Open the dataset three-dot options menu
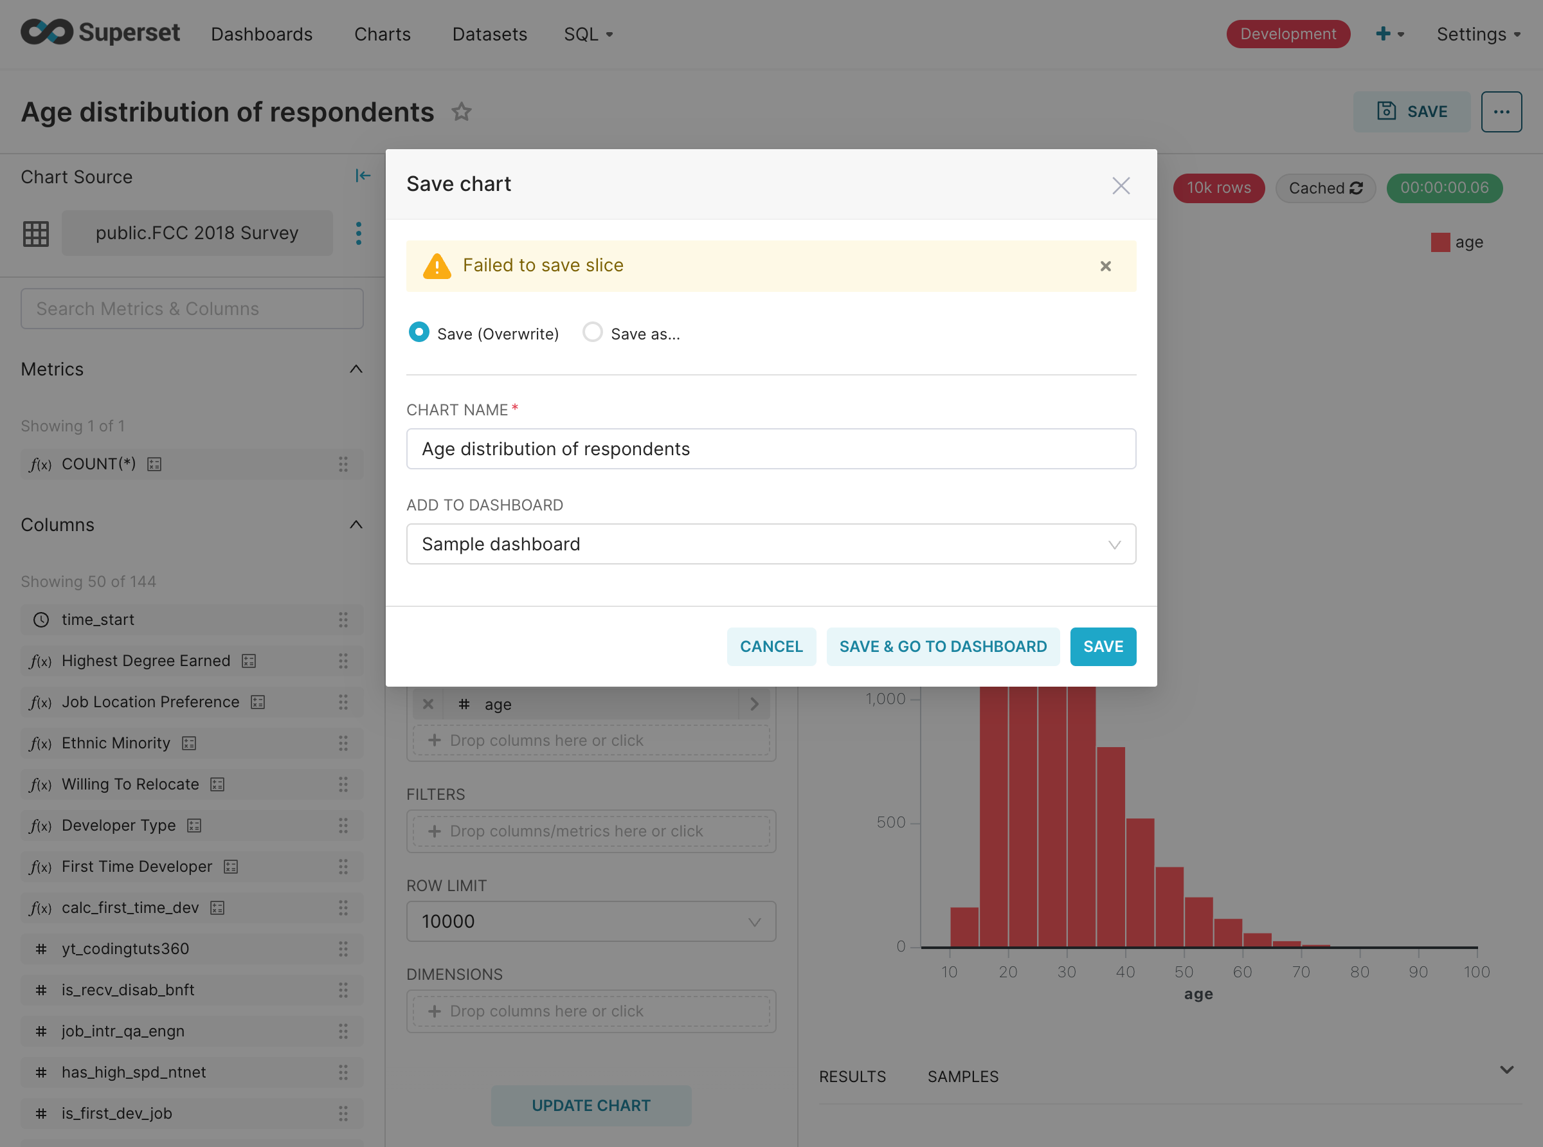This screenshot has width=1543, height=1147. click(x=358, y=233)
